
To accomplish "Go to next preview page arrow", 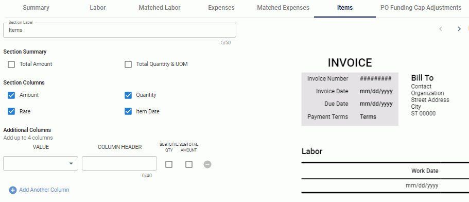I will [459, 29].
